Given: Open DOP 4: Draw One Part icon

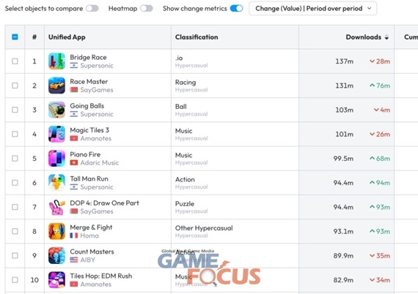Looking at the screenshot, I should click(x=56, y=207).
